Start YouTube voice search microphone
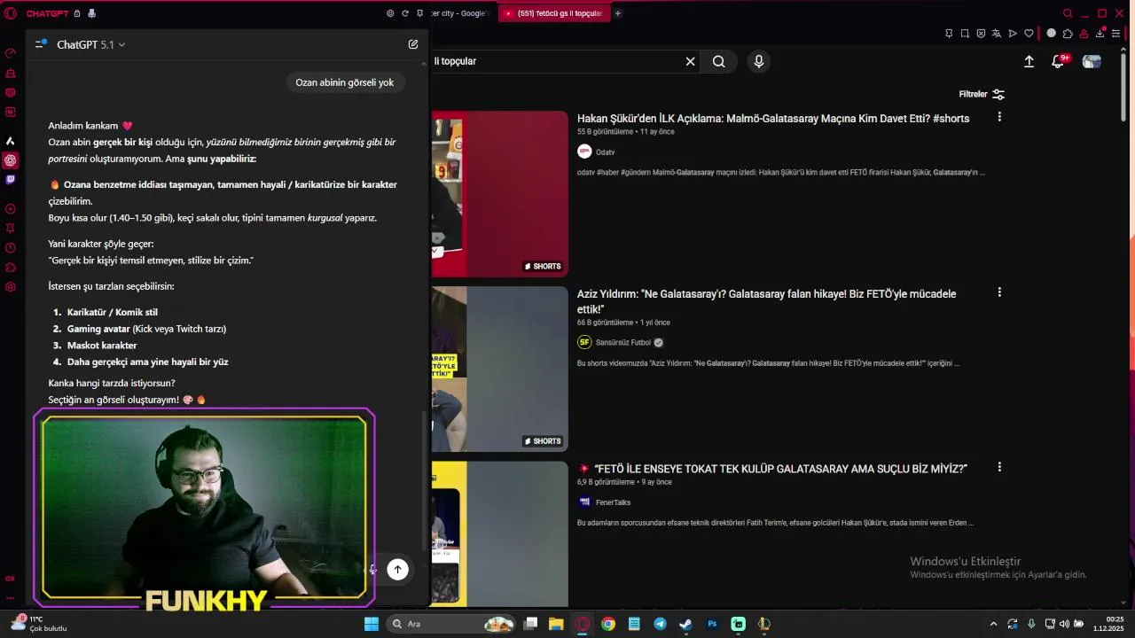The image size is (1135, 638). 758,61
